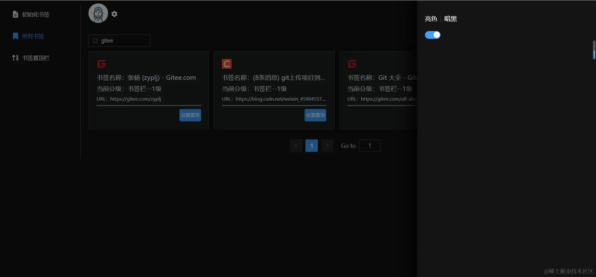
Task: Click the CSDN favicon on second card
Action: (x=227, y=64)
